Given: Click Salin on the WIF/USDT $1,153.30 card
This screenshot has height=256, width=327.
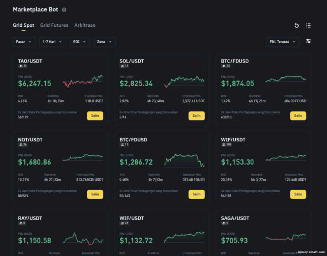Looking at the screenshot, I should [x=298, y=194].
